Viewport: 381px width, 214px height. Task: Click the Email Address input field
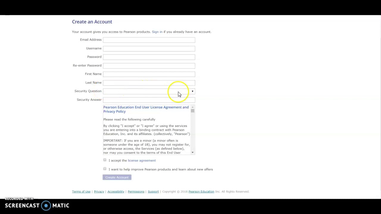(x=149, y=40)
